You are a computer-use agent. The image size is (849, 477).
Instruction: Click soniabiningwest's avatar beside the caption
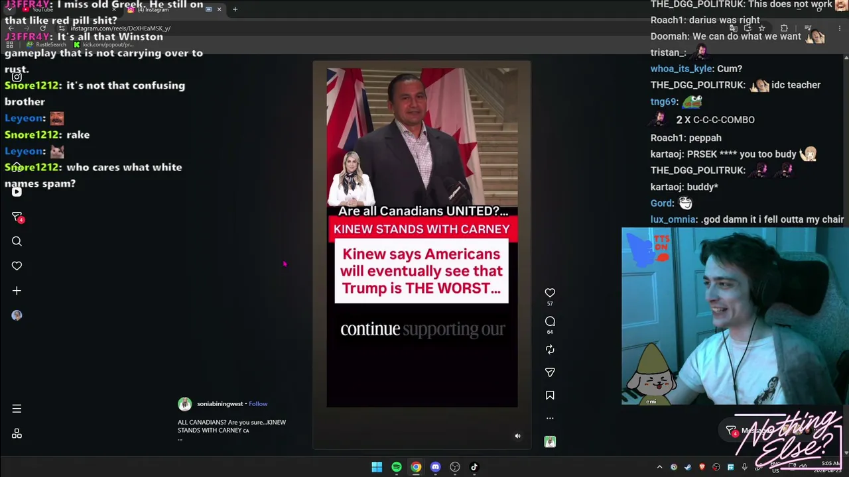(184, 403)
